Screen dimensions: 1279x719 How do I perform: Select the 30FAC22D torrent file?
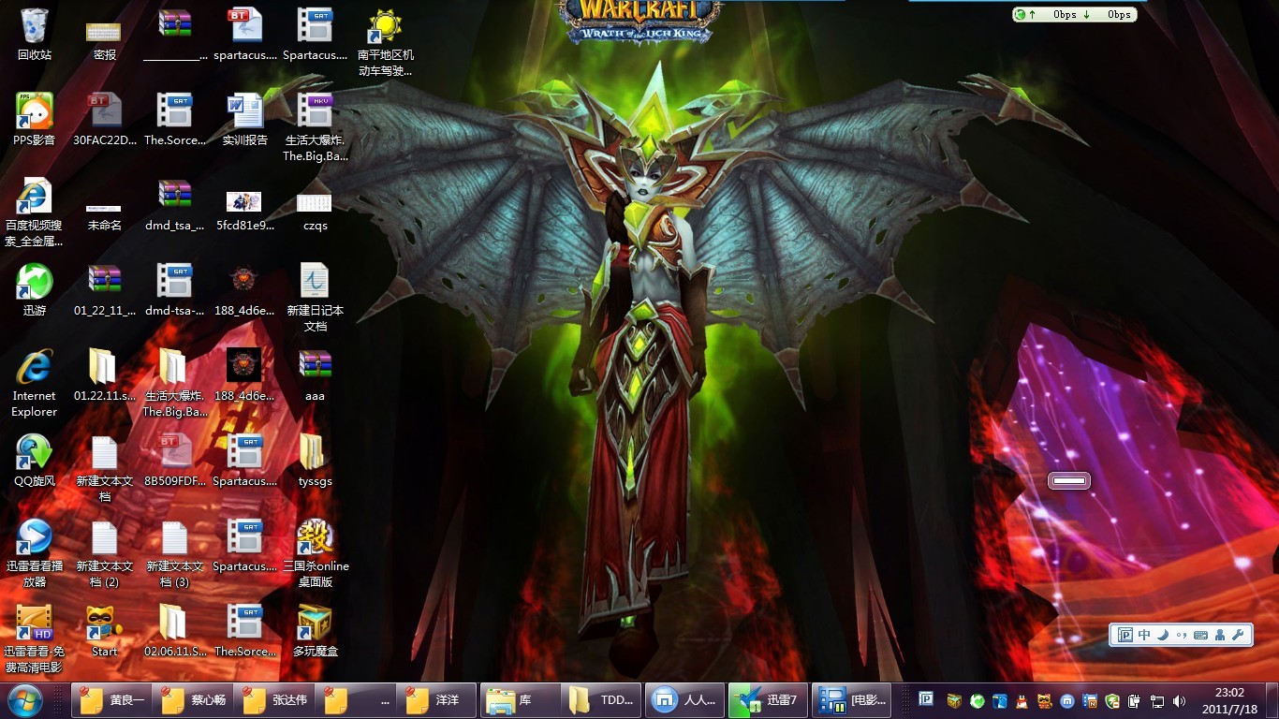pos(104,120)
